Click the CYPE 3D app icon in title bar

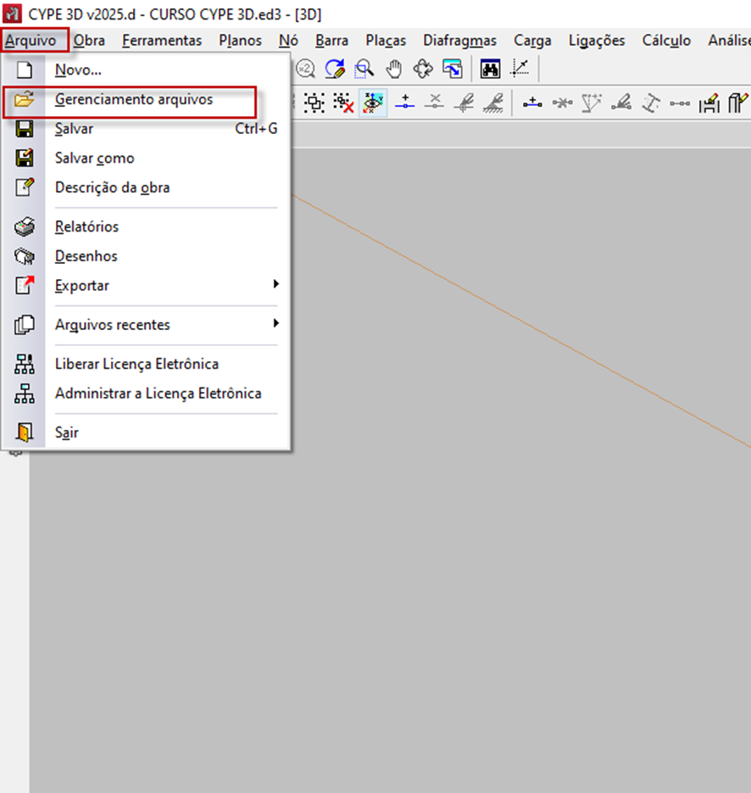click(x=12, y=14)
